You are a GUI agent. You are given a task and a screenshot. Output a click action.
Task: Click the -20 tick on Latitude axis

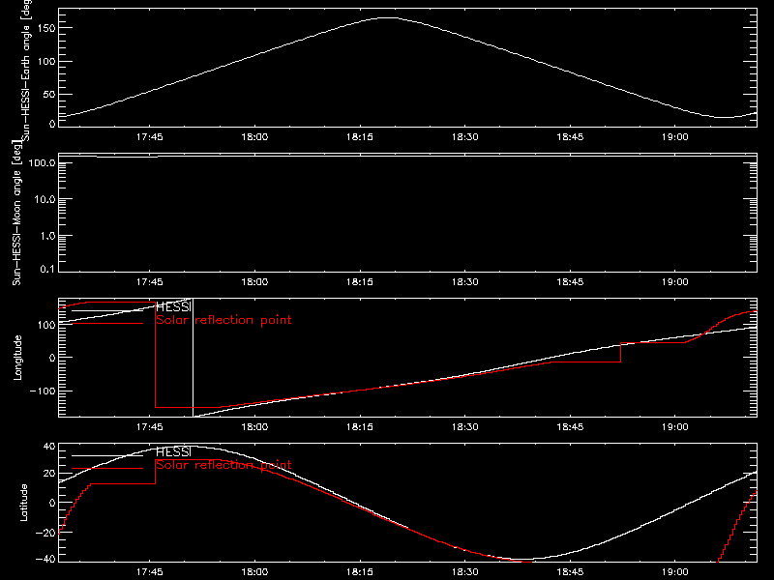45,533
